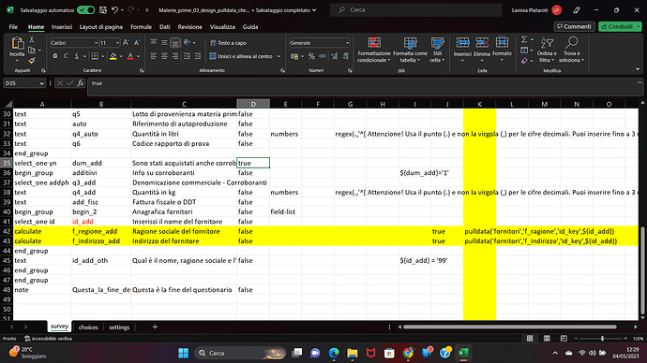Open the Generale number format dropdown
Viewport: 647px width, 363px height.
[x=347, y=43]
